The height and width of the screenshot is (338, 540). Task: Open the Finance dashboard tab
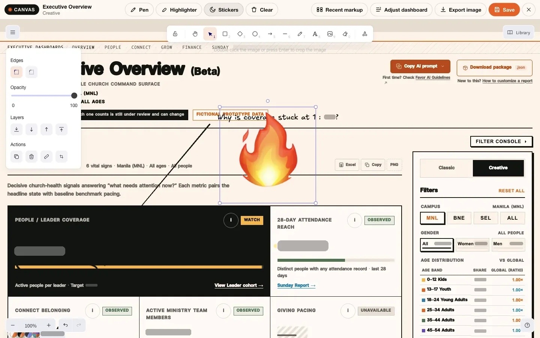tap(192, 47)
